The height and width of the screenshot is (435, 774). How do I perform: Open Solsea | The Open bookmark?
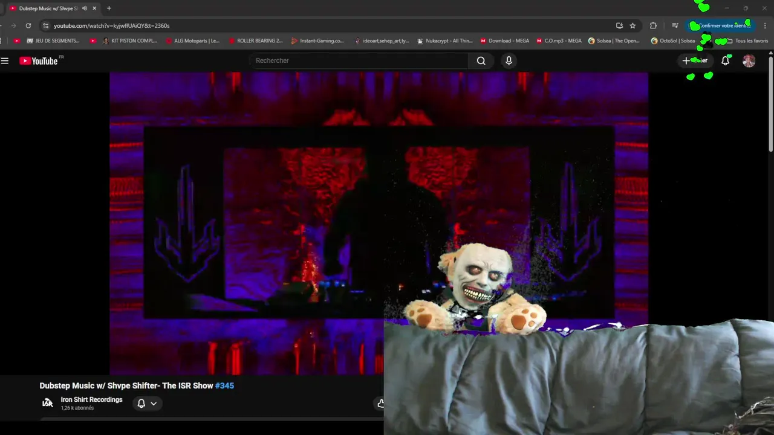click(x=614, y=41)
